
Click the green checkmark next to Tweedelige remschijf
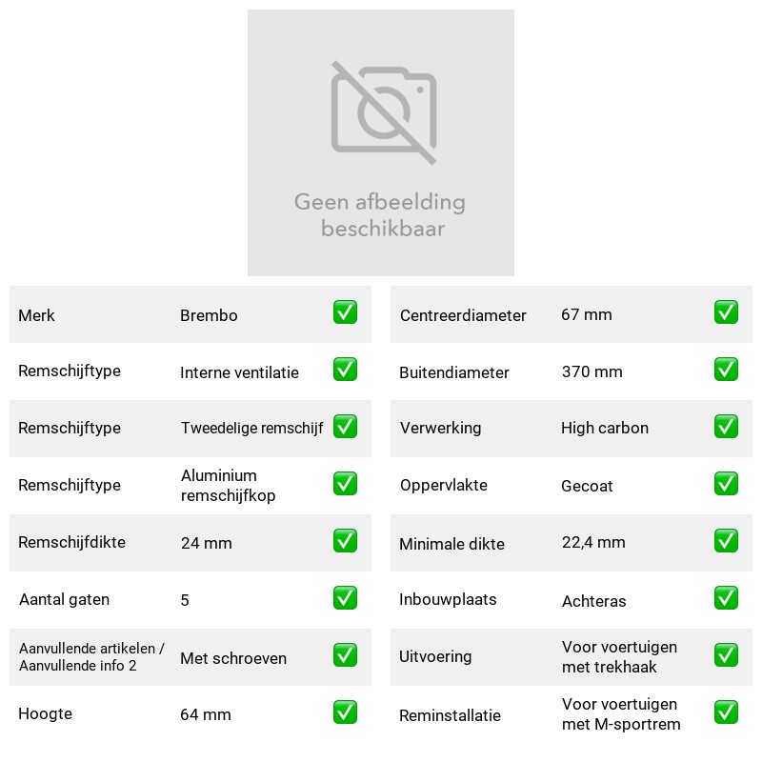click(x=345, y=427)
